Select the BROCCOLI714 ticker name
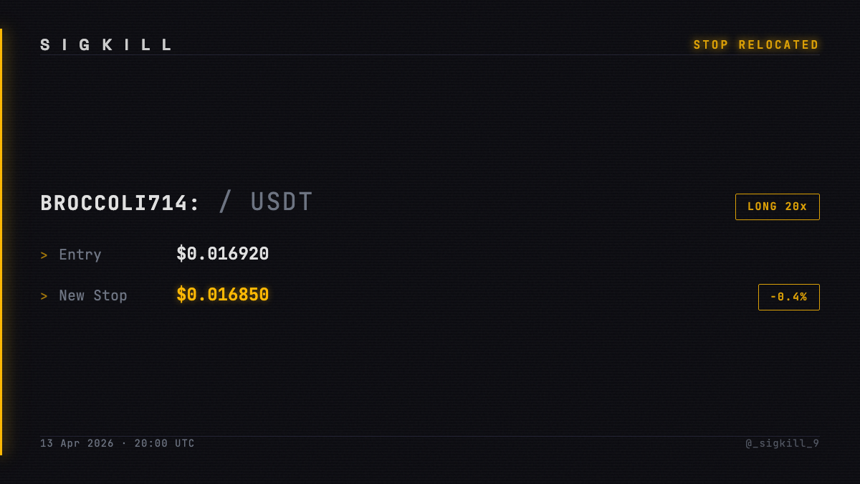The width and height of the screenshot is (860, 484). tap(114, 204)
